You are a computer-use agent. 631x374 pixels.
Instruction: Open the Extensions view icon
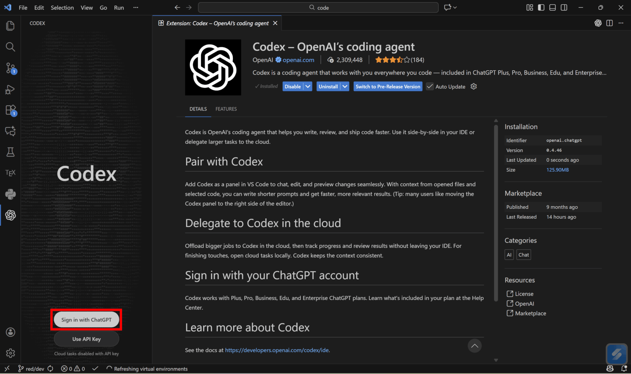click(10, 110)
